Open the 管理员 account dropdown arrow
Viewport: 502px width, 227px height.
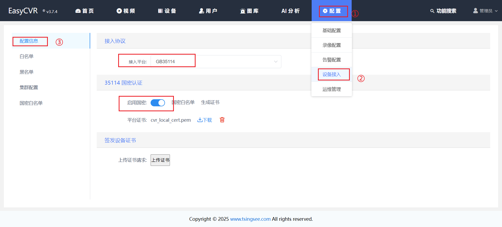496,11
